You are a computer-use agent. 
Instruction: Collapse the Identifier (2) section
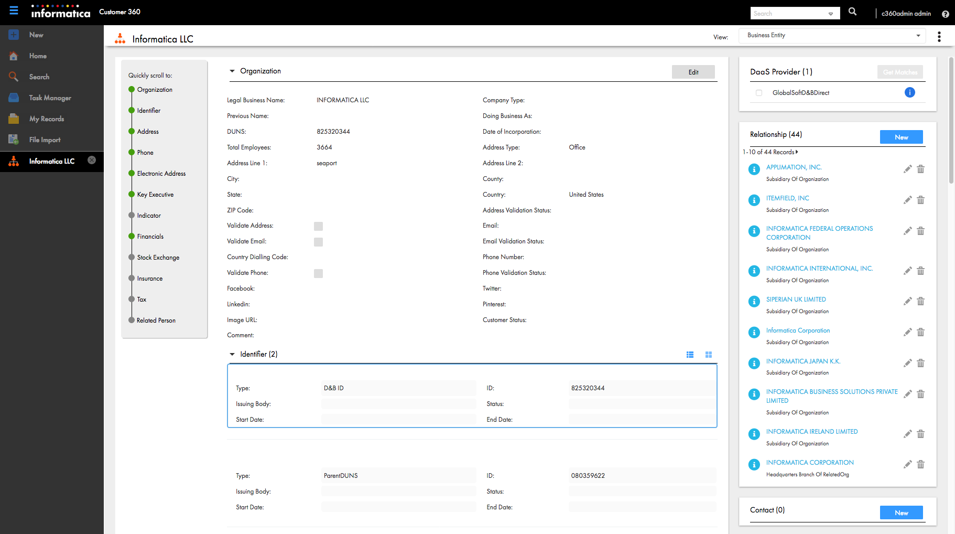[232, 354]
